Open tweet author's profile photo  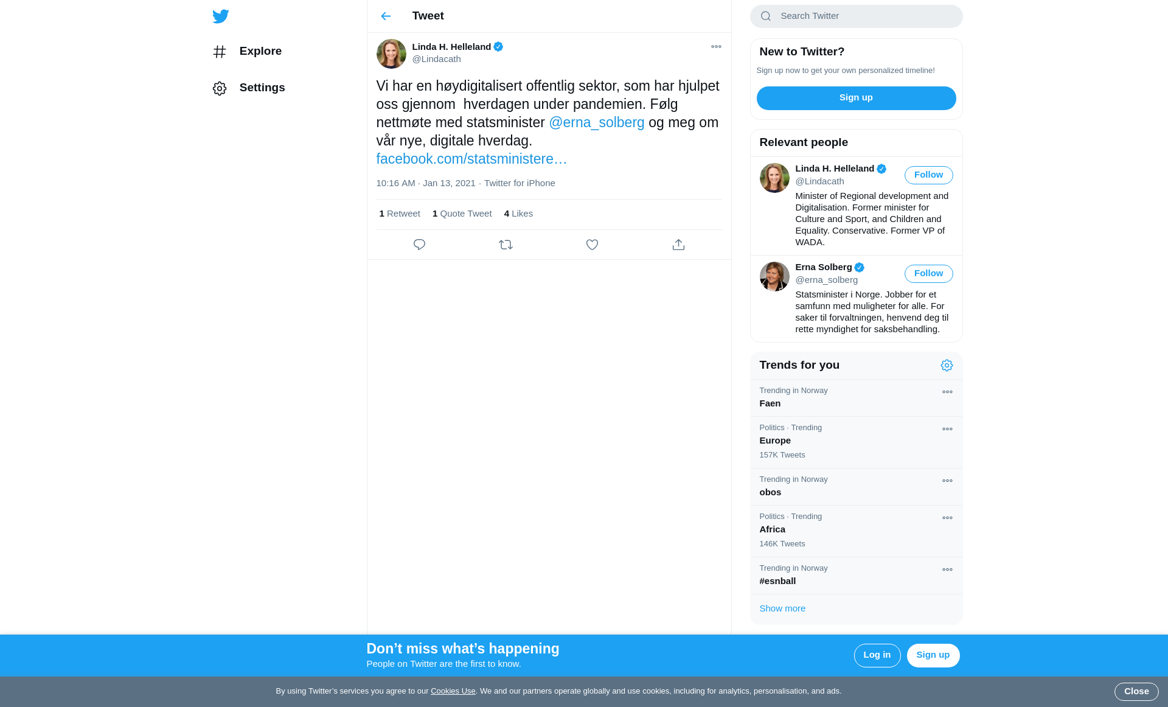point(391,54)
